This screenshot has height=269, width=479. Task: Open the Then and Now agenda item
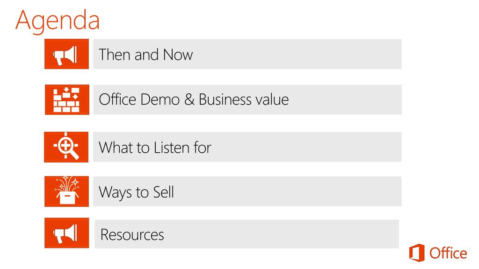pos(247,54)
